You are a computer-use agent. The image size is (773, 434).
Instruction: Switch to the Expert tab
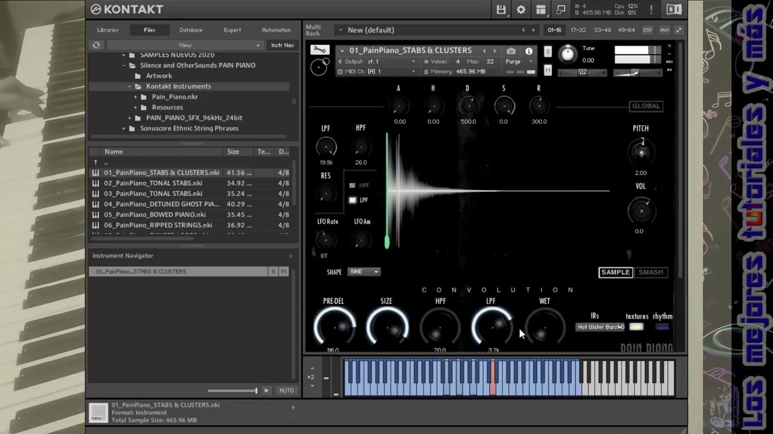[233, 30]
